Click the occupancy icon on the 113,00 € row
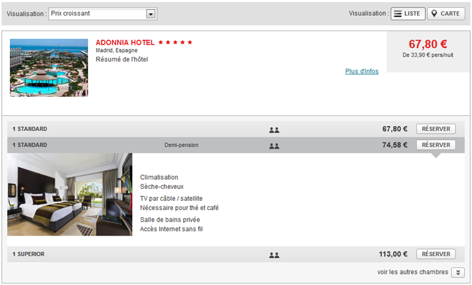Screen dimensions: 472x285 pyautogui.click(x=274, y=255)
